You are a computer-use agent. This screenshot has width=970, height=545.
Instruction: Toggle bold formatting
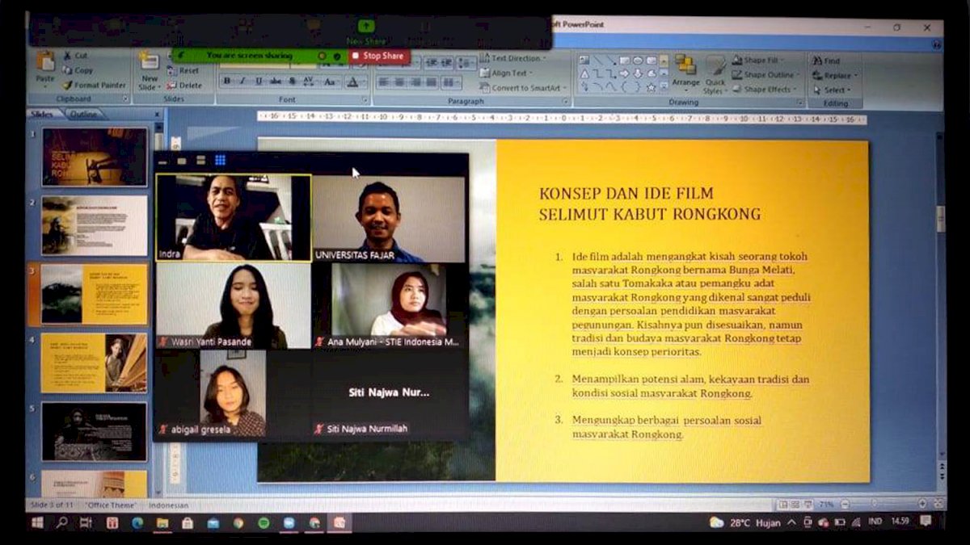tap(226, 81)
